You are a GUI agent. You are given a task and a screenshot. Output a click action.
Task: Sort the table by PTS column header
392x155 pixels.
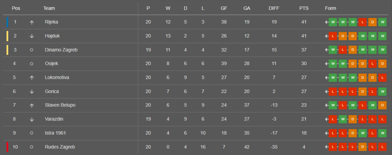[304, 8]
